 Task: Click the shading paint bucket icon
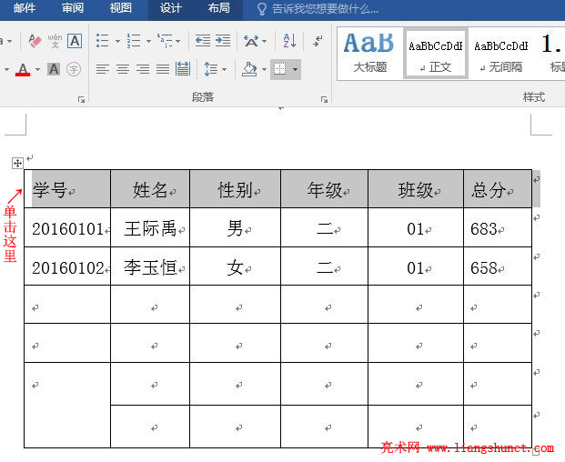click(249, 69)
